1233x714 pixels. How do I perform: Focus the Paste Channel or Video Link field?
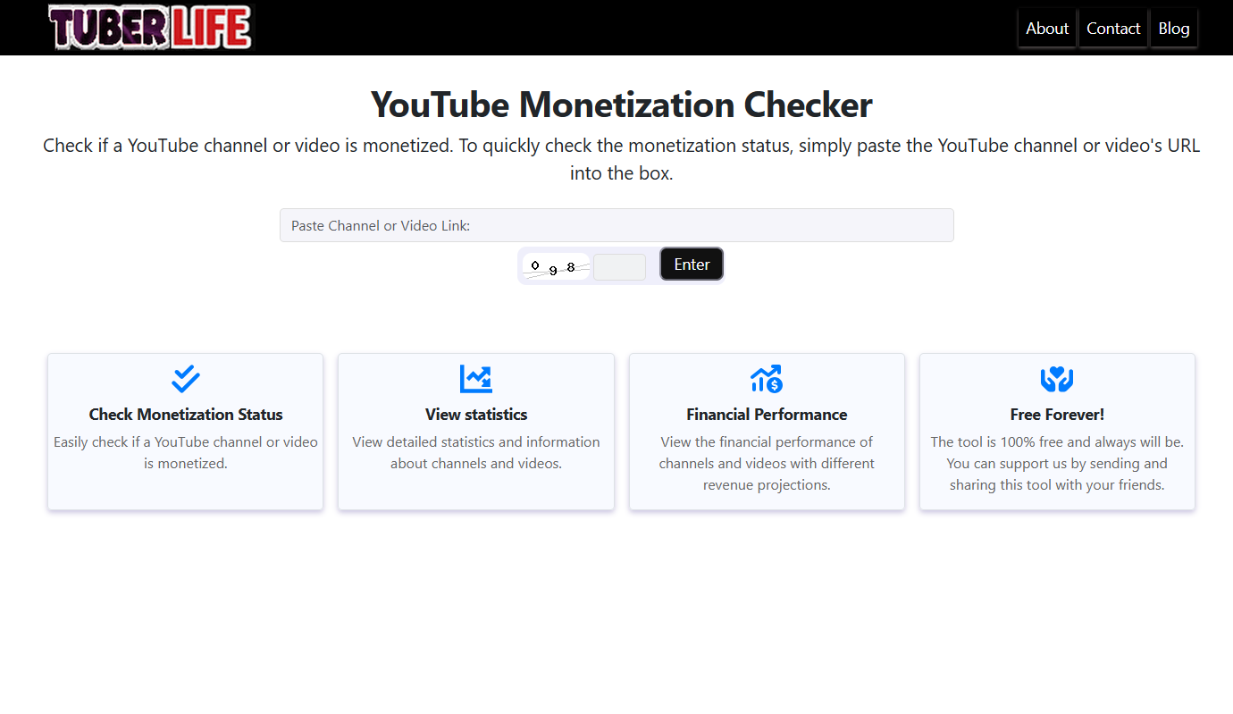[616, 225]
